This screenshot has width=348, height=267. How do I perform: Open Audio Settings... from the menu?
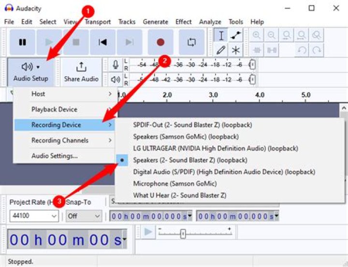[x=65, y=156]
